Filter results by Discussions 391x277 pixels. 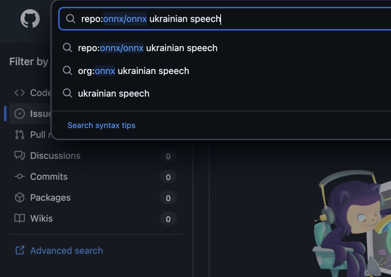click(55, 156)
